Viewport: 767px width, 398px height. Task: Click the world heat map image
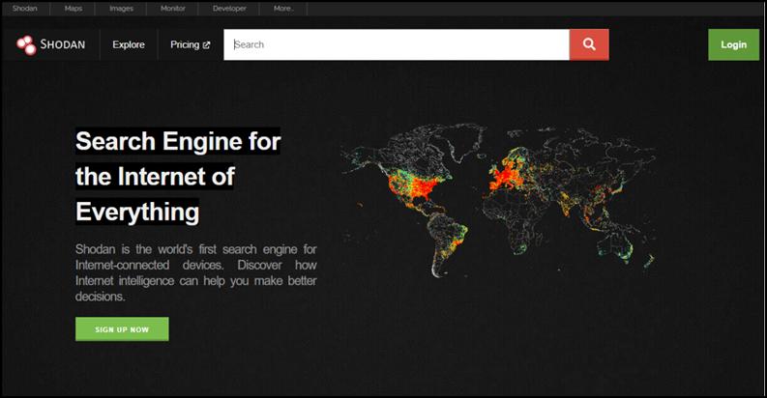tap(498, 200)
